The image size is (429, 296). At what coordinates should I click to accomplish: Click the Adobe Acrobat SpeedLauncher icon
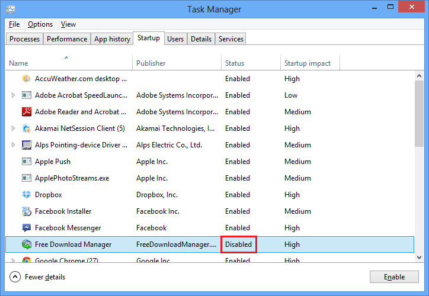tap(26, 95)
